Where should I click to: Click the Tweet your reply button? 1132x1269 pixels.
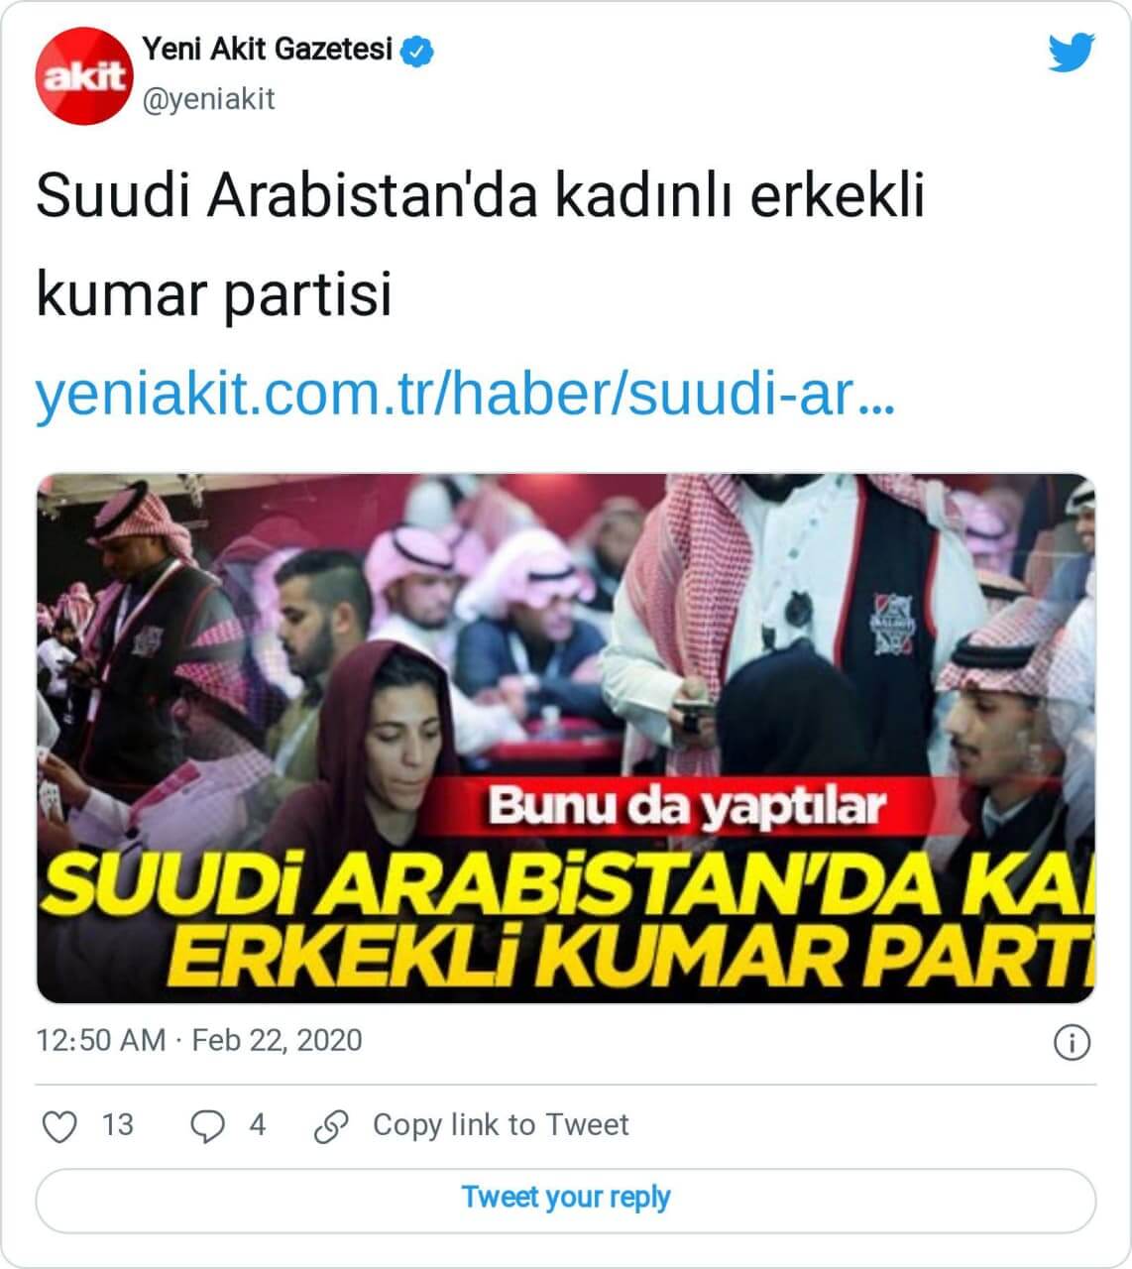[x=566, y=1199]
